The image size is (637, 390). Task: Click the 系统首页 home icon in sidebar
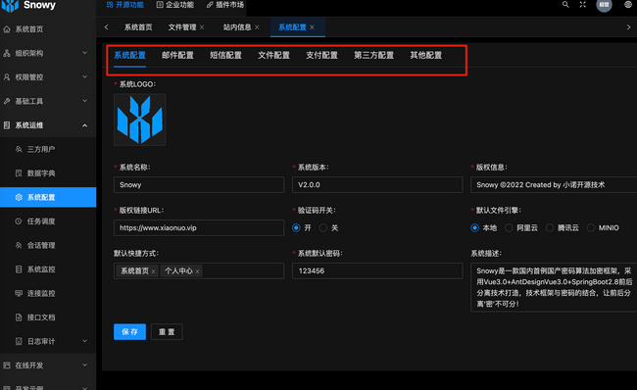[7, 29]
